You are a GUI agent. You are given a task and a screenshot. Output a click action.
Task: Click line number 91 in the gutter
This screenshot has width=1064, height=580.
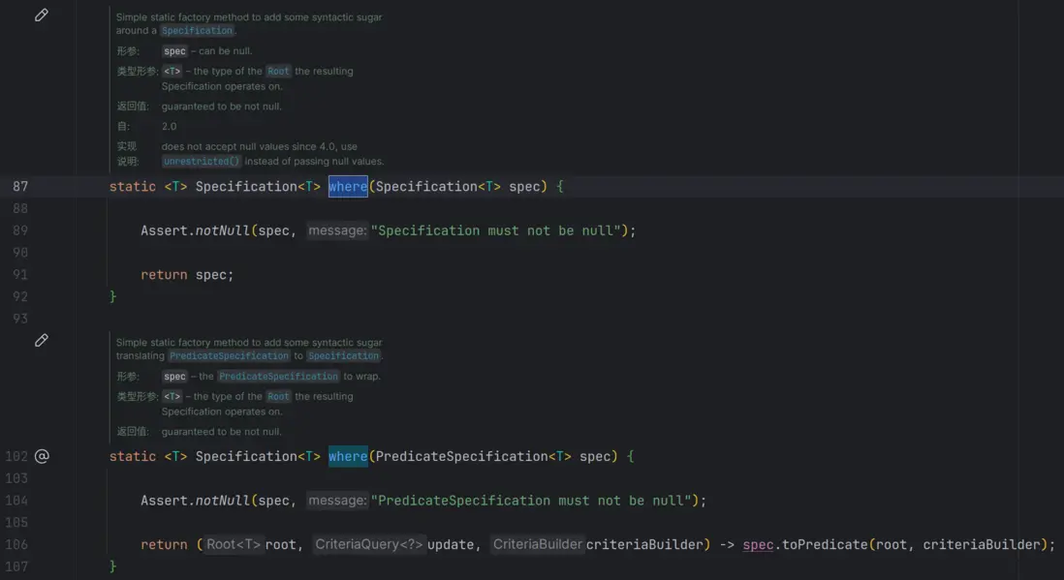point(20,275)
